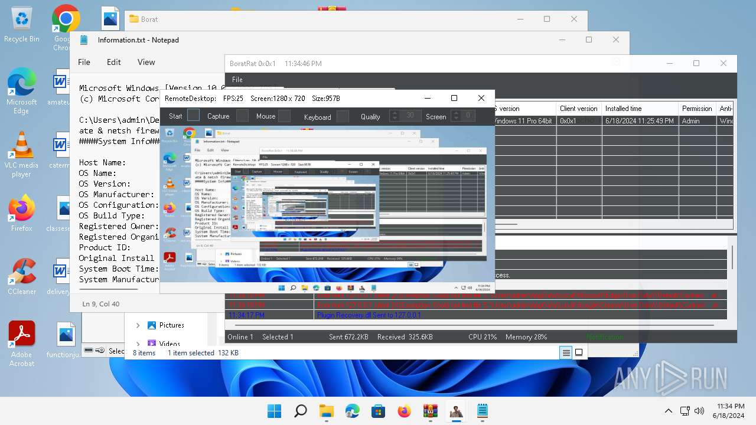
Task: Launch the VLC media player desktop shortcut
Action: (22, 155)
